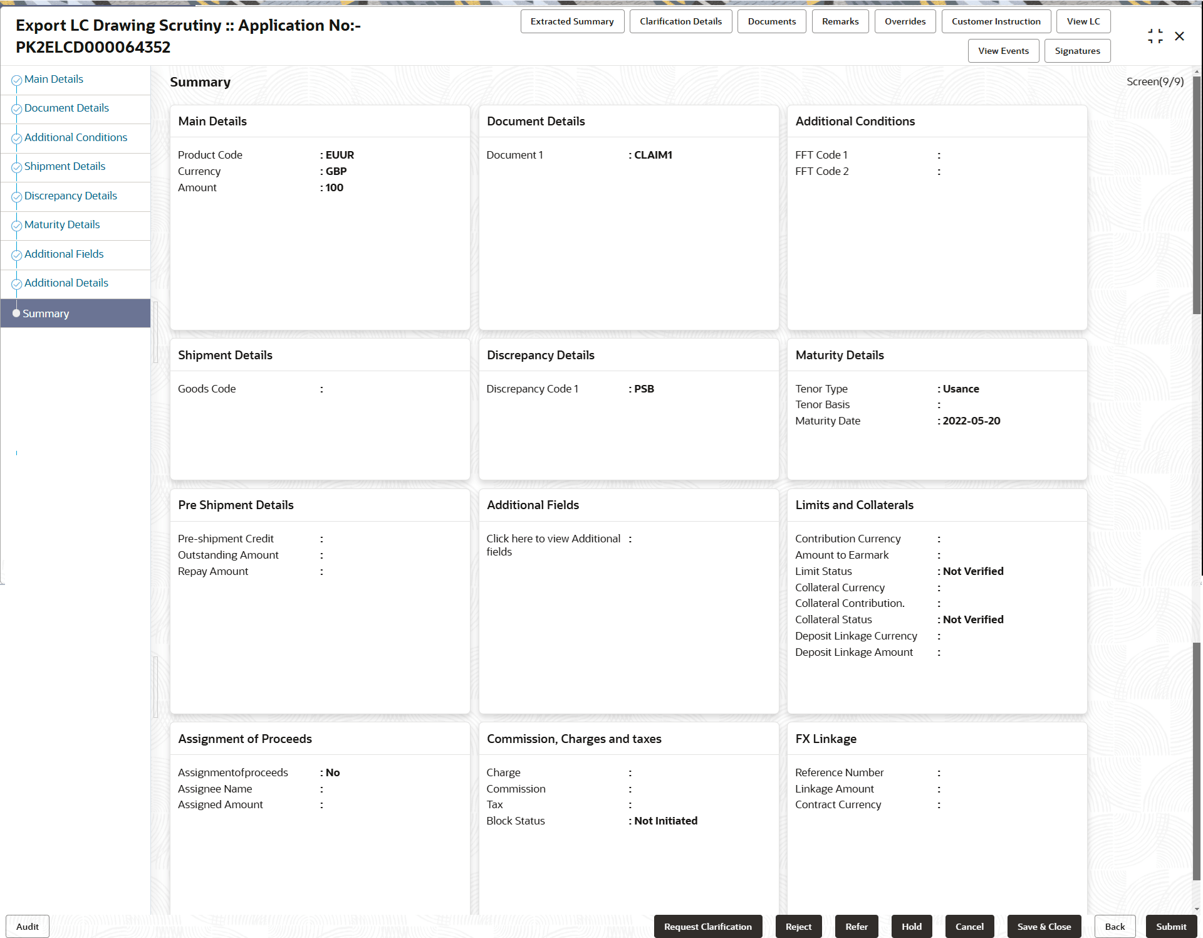1203x938 pixels.
Task: Click the checkmark icon beside Shipment Details
Action: [x=17, y=167]
